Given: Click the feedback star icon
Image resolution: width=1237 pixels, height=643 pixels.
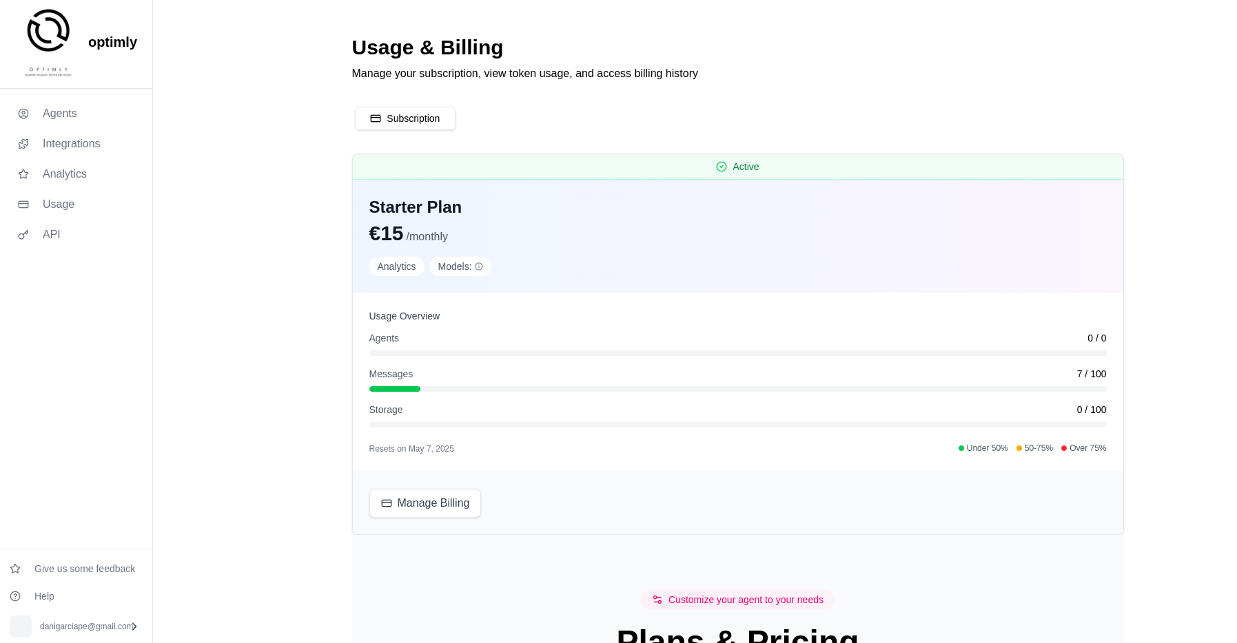Looking at the screenshot, I should click(x=15, y=569).
